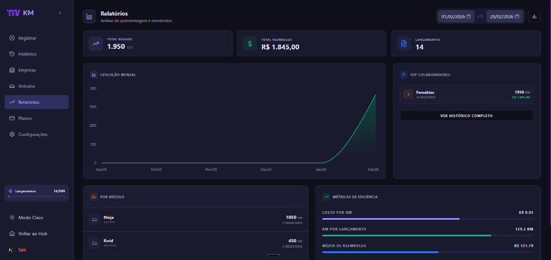Viewport: 551px width, 260px height.
Task: Click the Sair logout button
Action: pos(22,250)
